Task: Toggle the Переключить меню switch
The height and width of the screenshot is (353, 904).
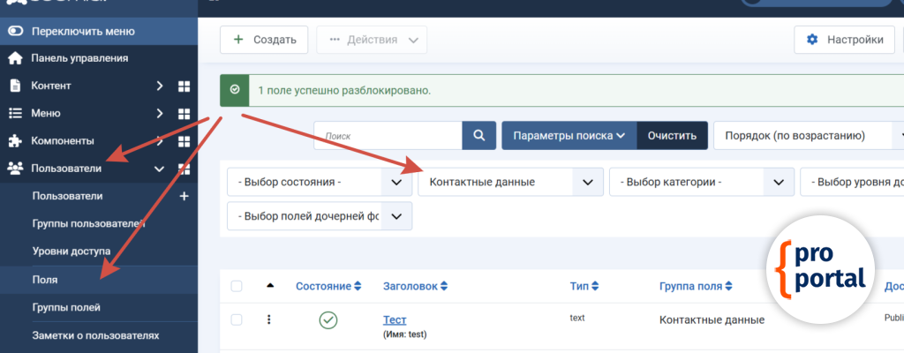Action: (x=15, y=31)
